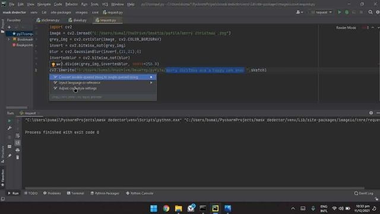
Task: Open the Python Console tool window
Action: click(140, 193)
